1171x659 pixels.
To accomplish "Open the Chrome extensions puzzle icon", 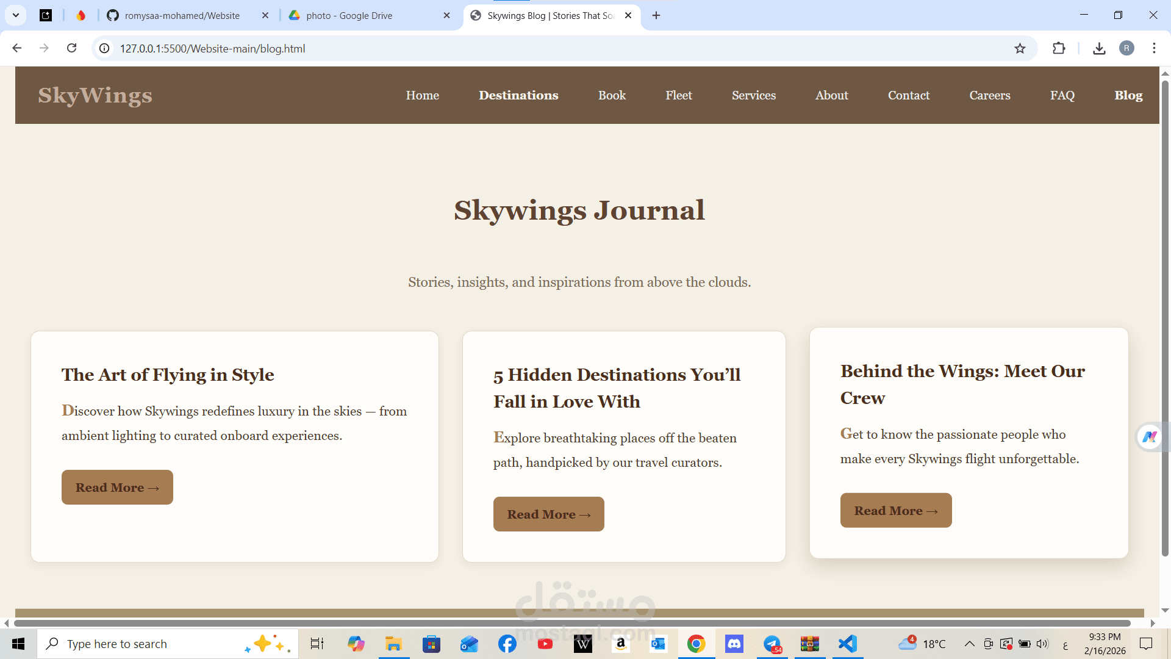I will (x=1059, y=48).
